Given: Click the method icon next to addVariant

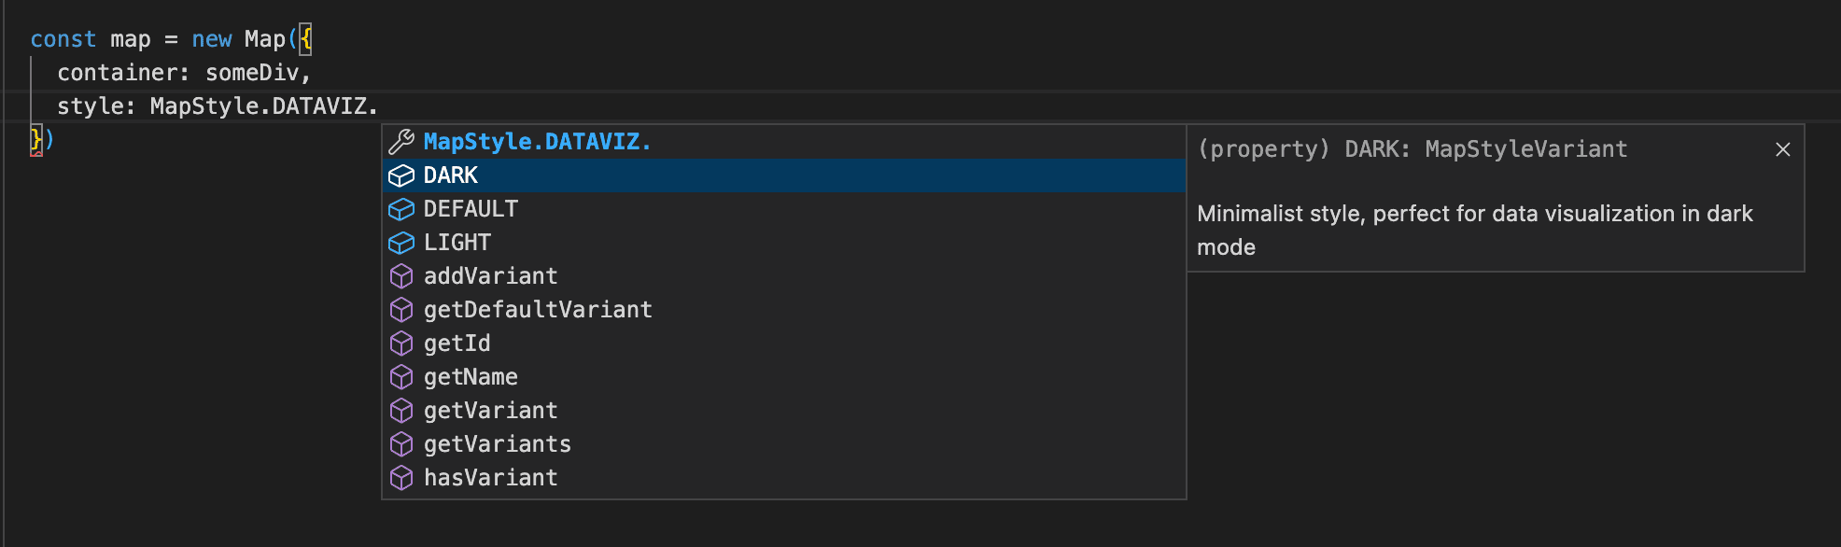Looking at the screenshot, I should [401, 276].
